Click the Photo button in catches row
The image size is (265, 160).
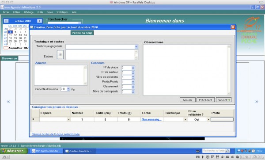(x=222, y=119)
